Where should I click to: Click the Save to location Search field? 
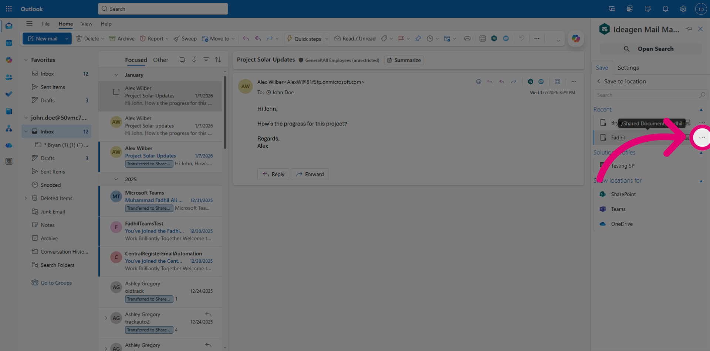click(650, 95)
